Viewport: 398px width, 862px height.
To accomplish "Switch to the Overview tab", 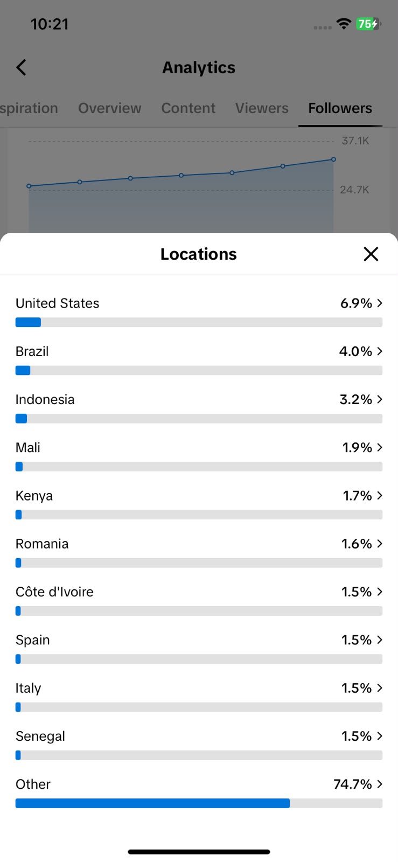I will 110,108.
